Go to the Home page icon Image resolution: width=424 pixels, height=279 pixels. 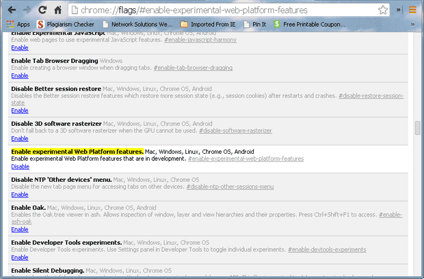pos(57,10)
